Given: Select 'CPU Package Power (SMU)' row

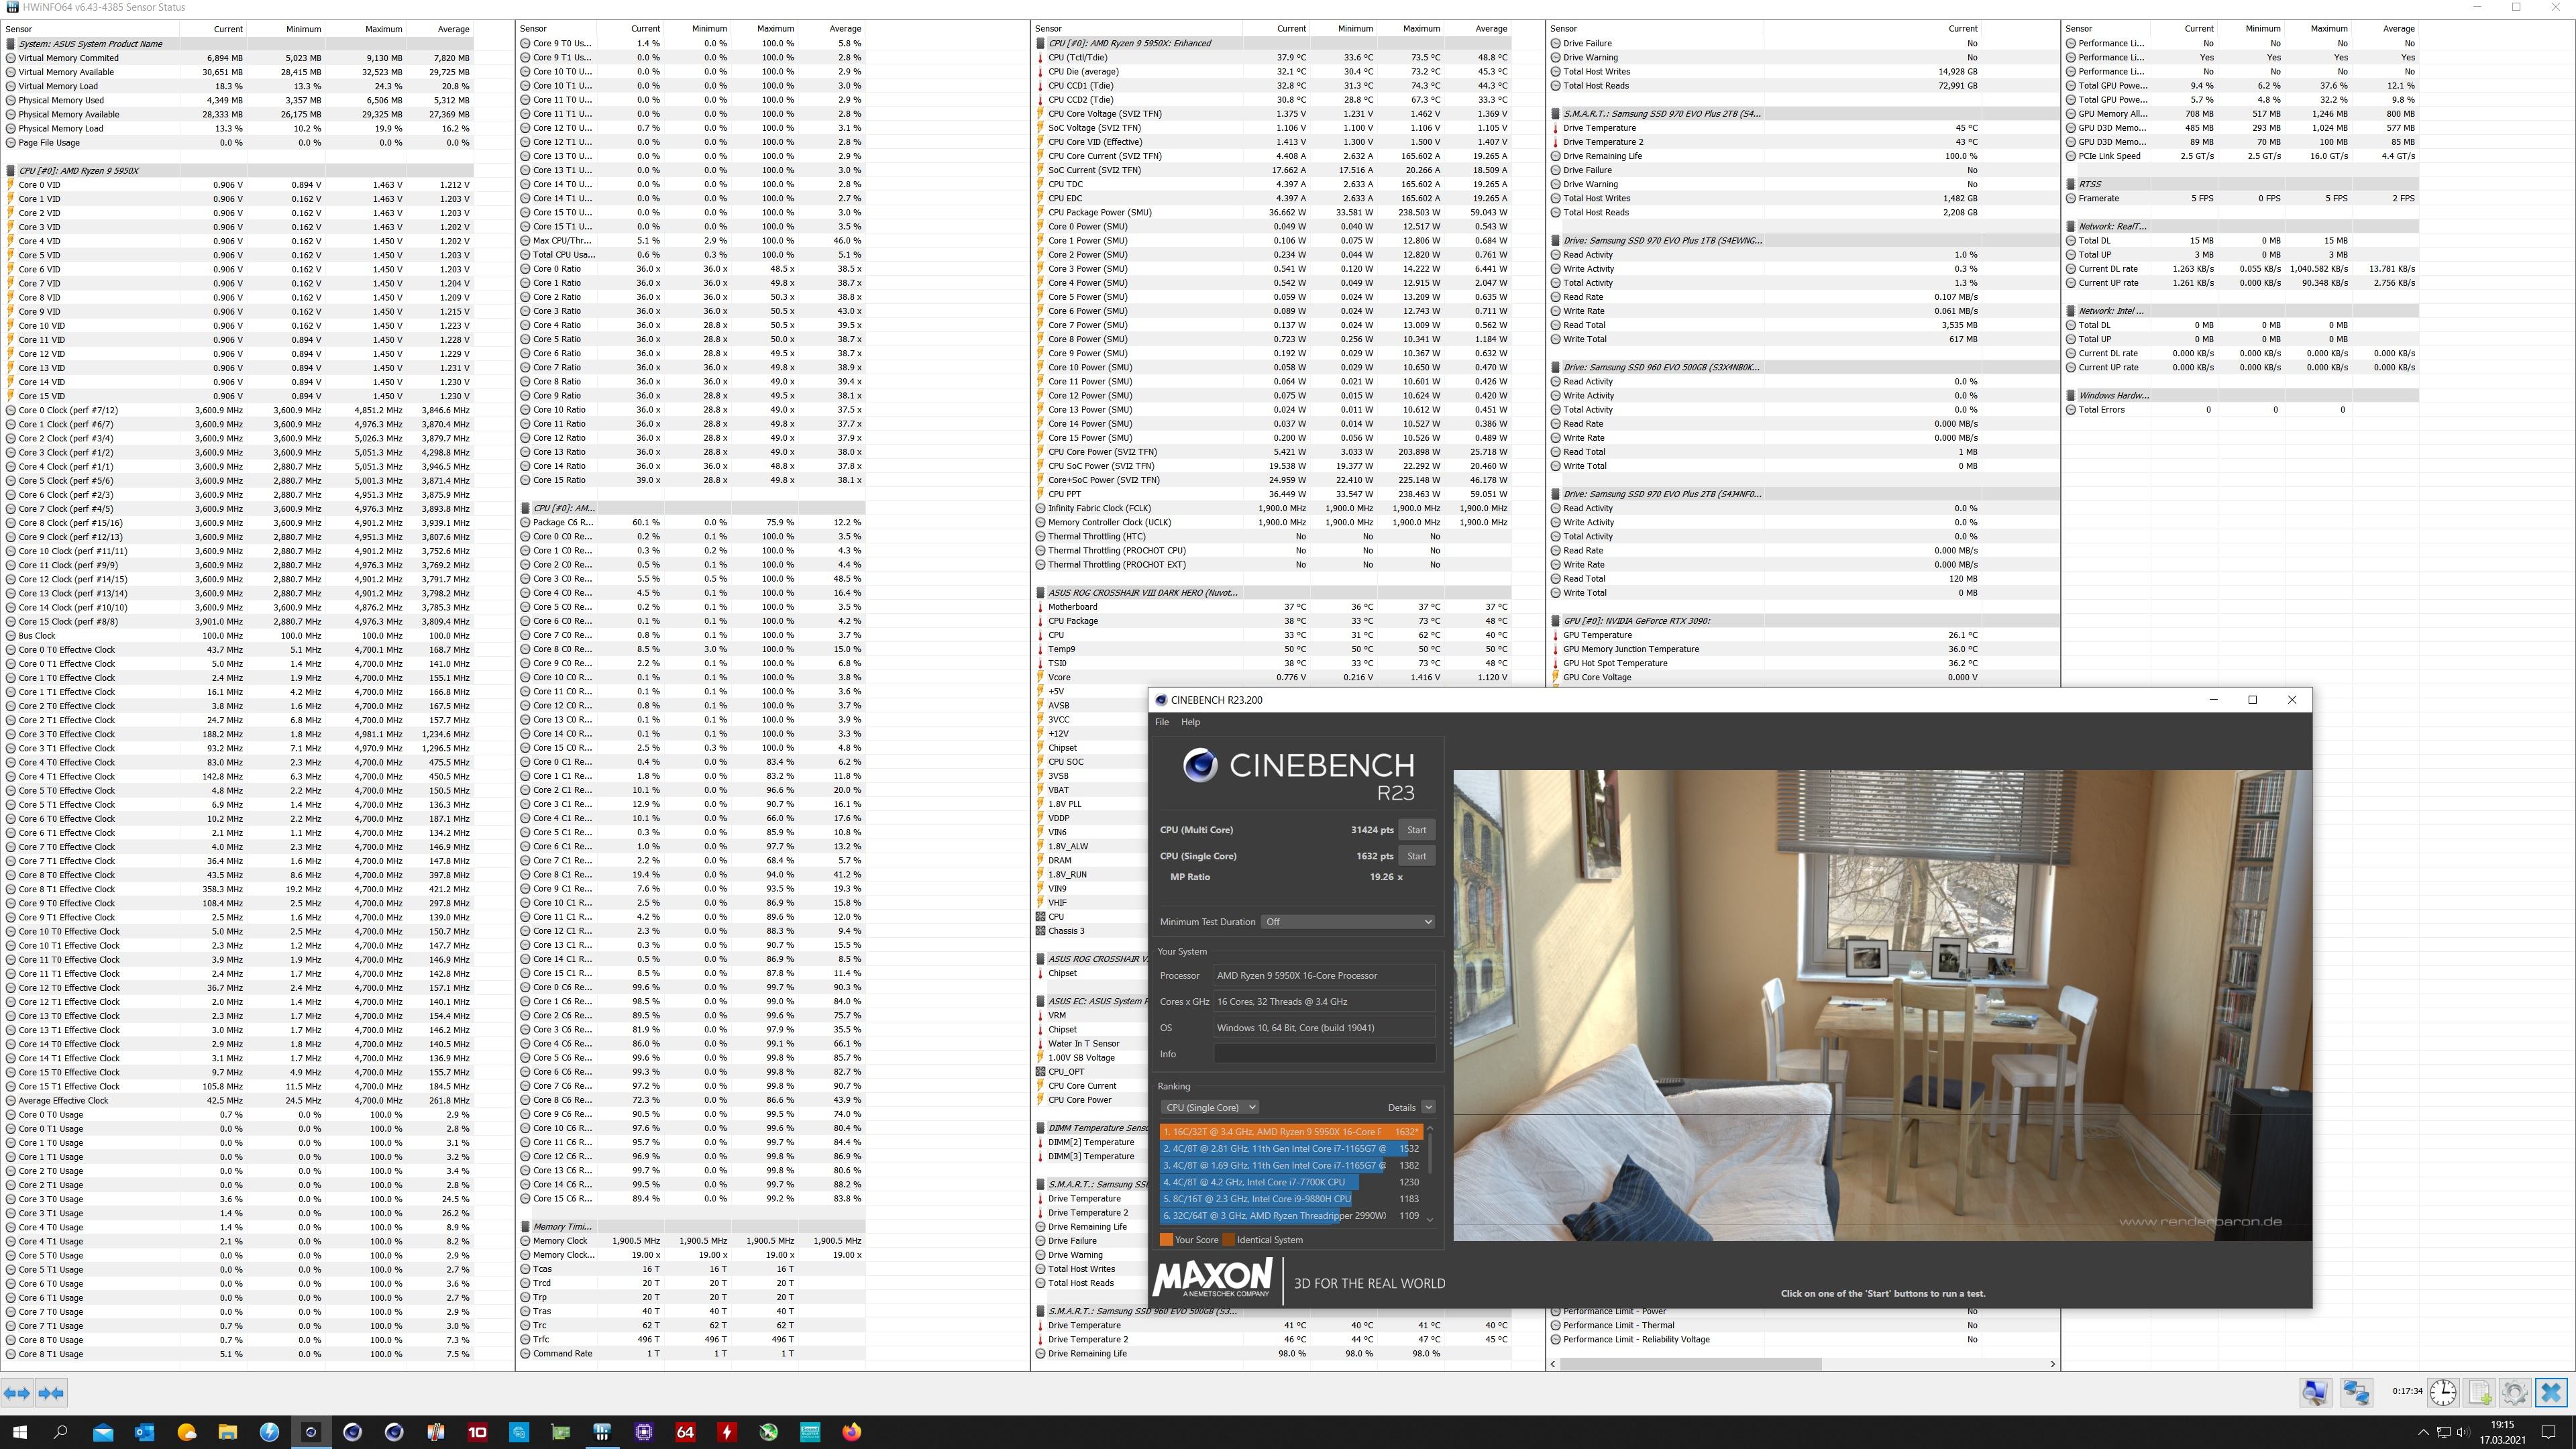Looking at the screenshot, I should [x=1272, y=213].
